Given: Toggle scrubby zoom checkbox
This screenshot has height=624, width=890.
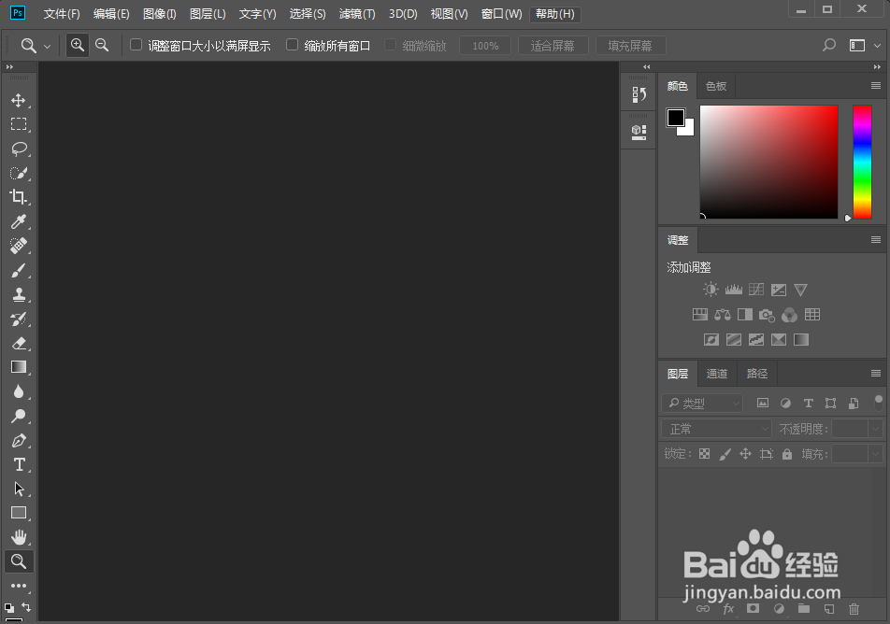Looking at the screenshot, I should 390,44.
